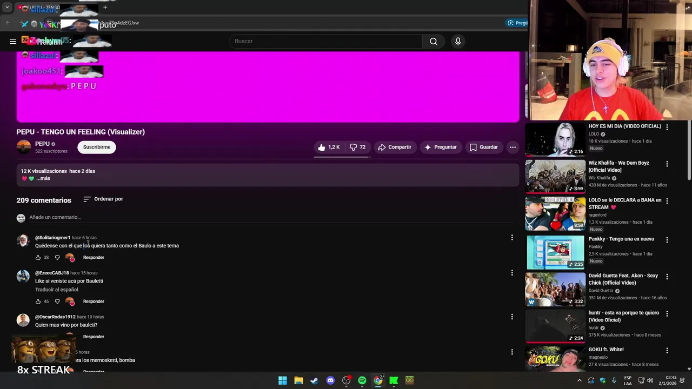692x389 pixels.
Task: Save video with Guardar button
Action: [483, 147]
